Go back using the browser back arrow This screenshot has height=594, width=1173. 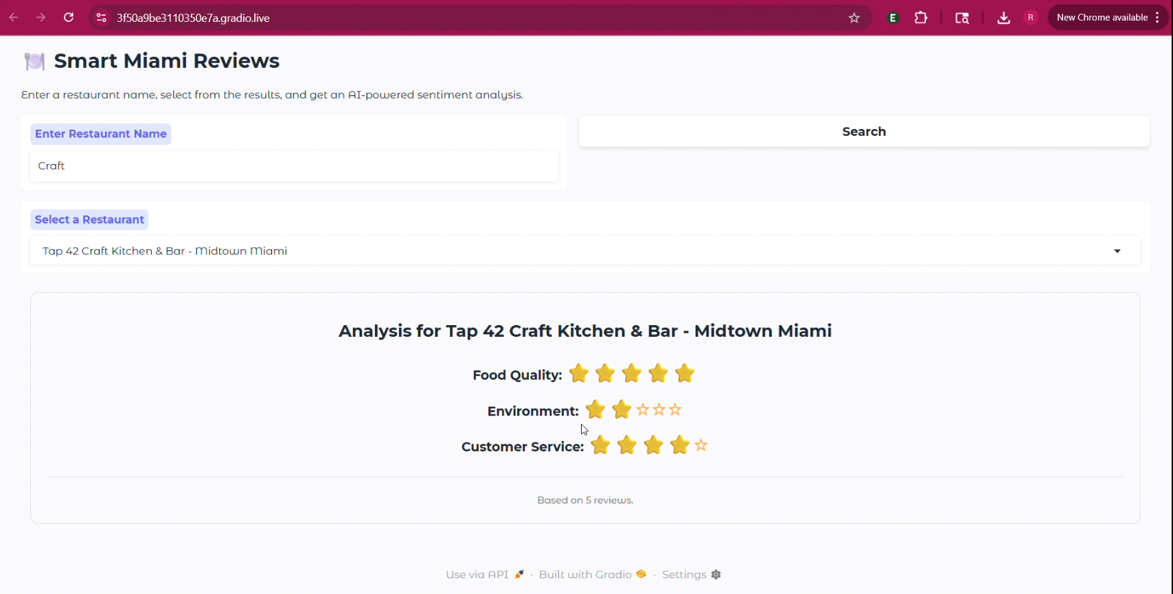click(14, 18)
